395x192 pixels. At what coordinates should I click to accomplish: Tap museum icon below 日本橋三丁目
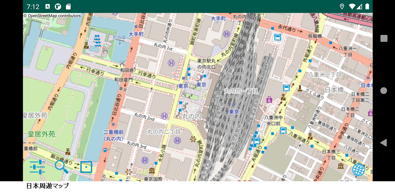tap(341, 166)
